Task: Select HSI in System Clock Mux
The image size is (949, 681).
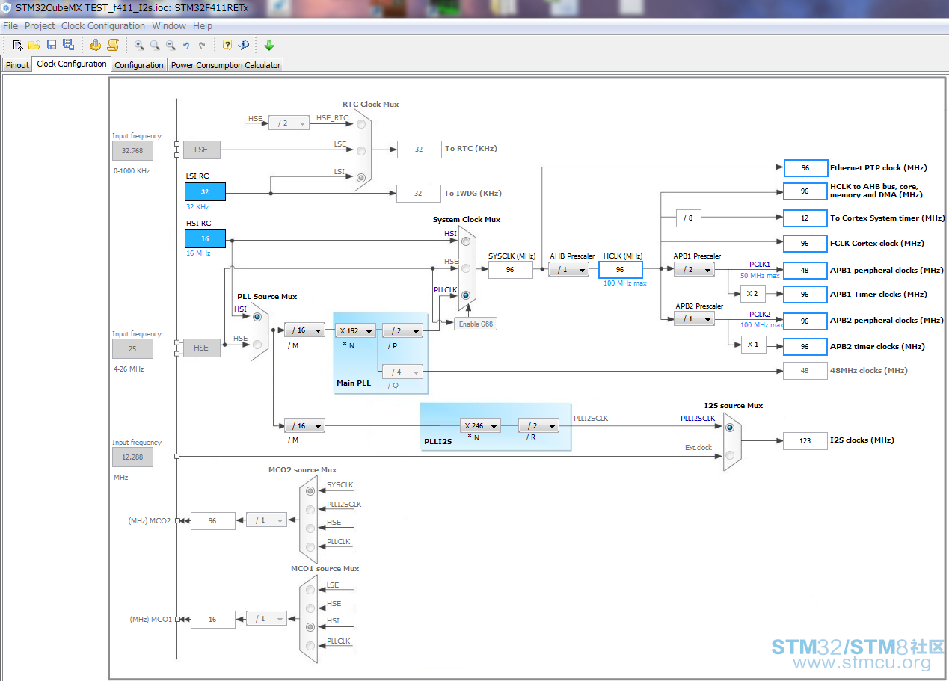Action: pos(466,241)
